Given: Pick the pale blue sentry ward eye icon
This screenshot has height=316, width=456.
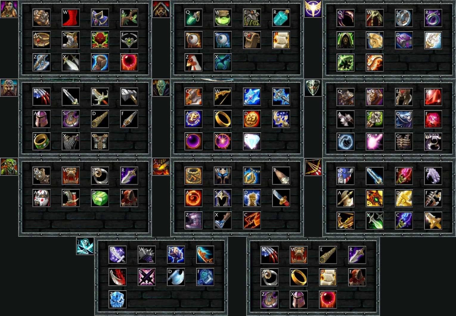Looking at the screenshot, I should pos(223,40).
